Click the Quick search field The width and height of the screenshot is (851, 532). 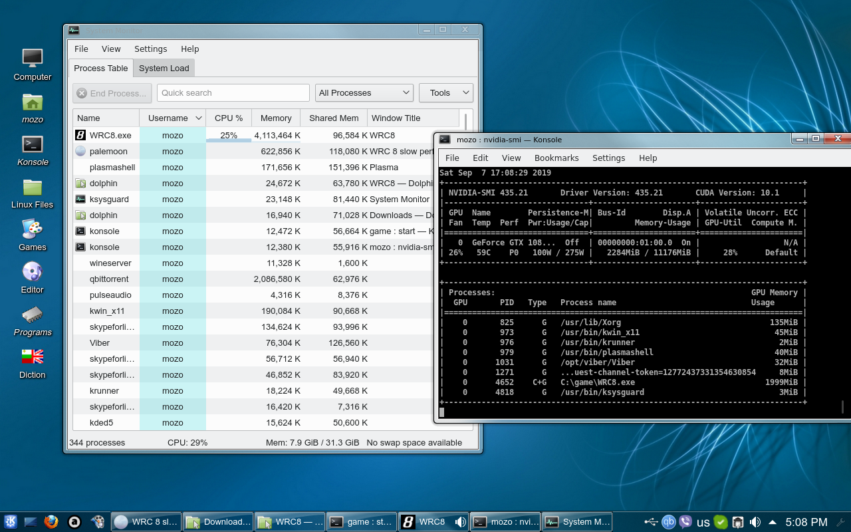pyautogui.click(x=233, y=93)
